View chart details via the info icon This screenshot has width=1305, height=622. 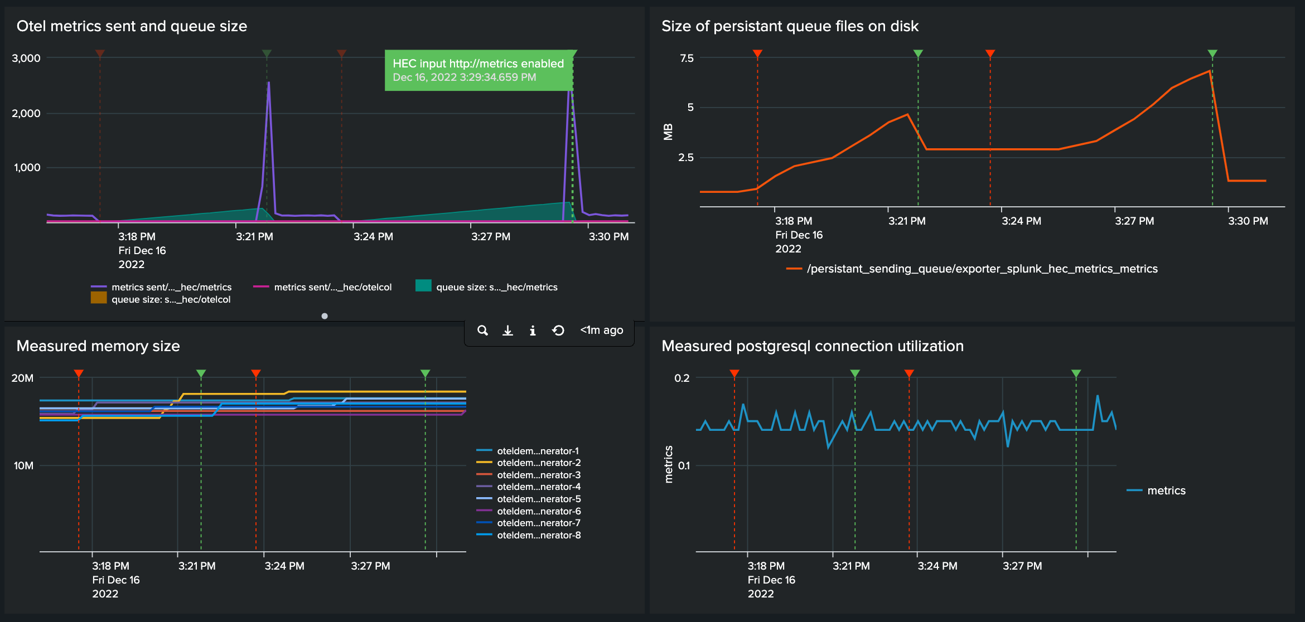[x=533, y=330]
